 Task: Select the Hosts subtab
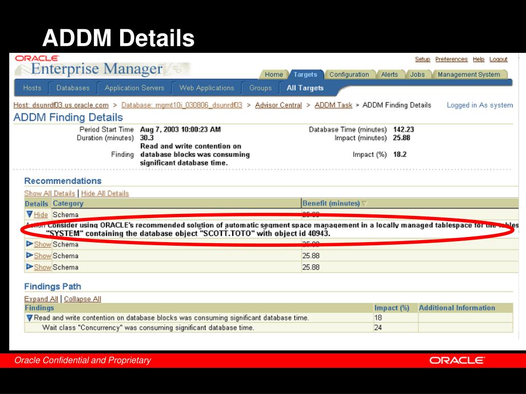[32, 88]
